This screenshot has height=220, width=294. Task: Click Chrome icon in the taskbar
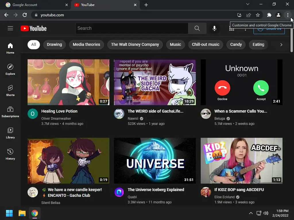[35, 213]
